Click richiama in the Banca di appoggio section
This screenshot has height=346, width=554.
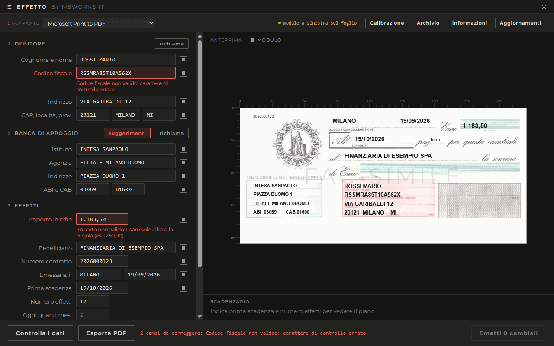click(x=172, y=133)
